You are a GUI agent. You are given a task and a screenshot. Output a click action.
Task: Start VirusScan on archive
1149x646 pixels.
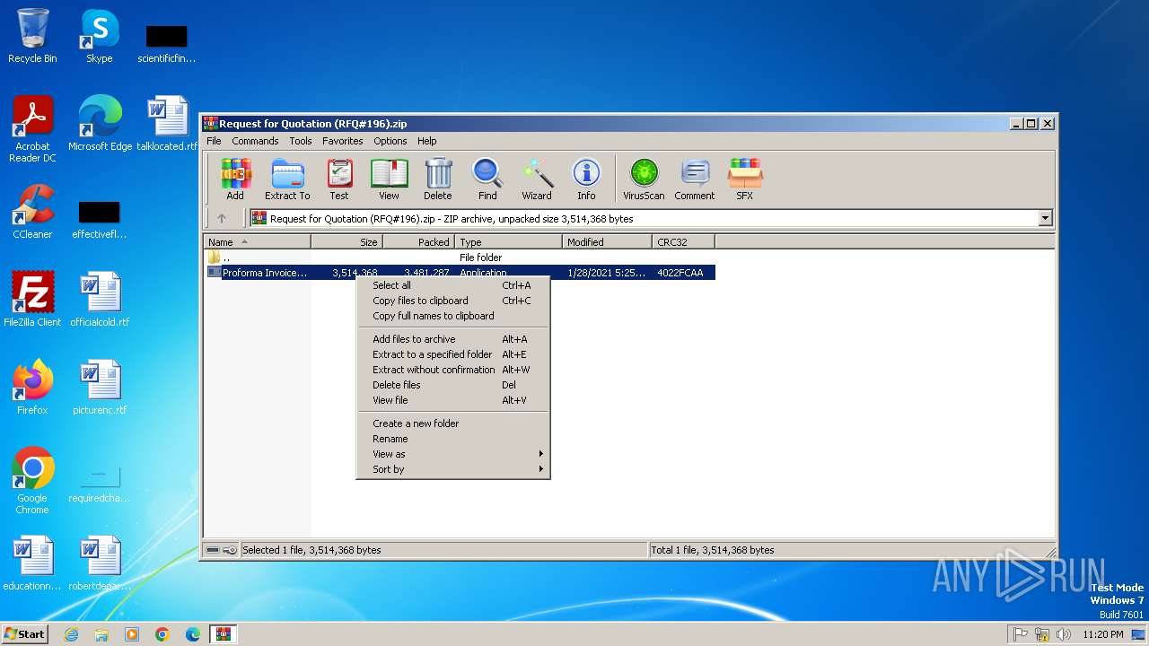coord(644,179)
